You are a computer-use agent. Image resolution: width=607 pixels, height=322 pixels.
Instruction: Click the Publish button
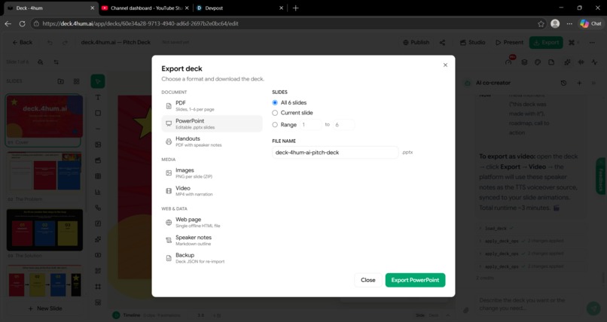[416, 43]
